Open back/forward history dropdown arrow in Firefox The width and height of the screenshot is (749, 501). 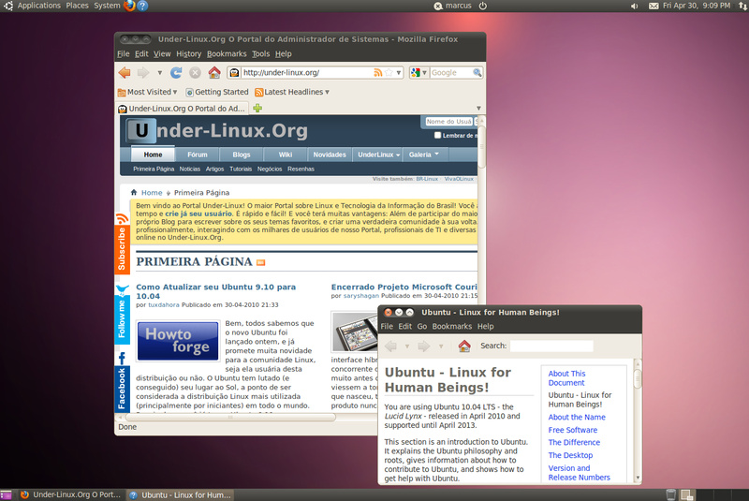159,73
